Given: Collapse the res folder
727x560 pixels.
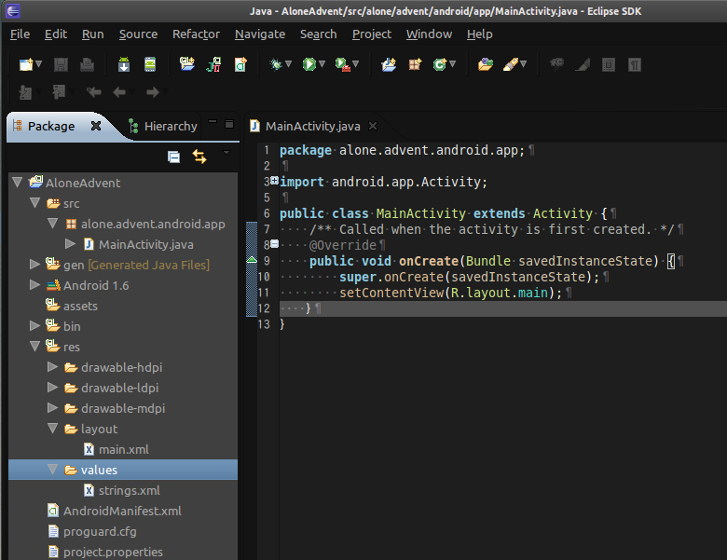Looking at the screenshot, I should tap(34, 346).
